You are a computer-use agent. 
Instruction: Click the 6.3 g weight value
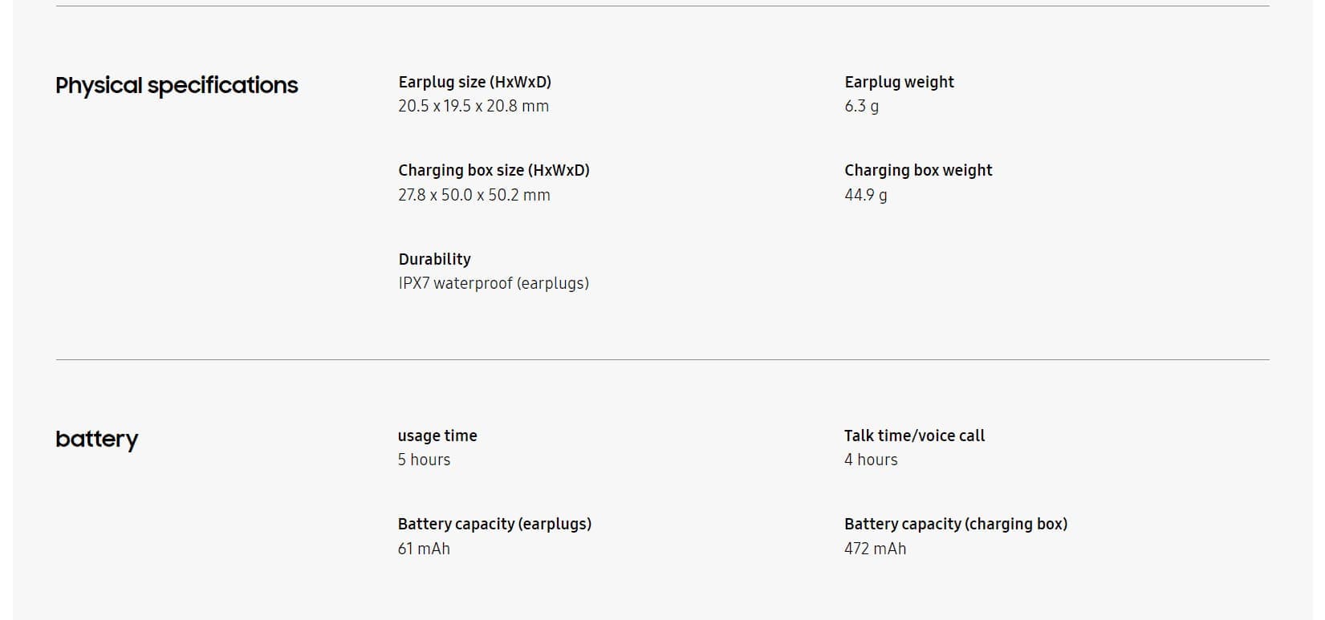[861, 106]
